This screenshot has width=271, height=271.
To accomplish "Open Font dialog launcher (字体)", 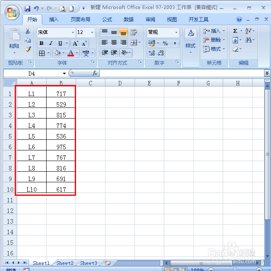I will [x=93, y=62].
